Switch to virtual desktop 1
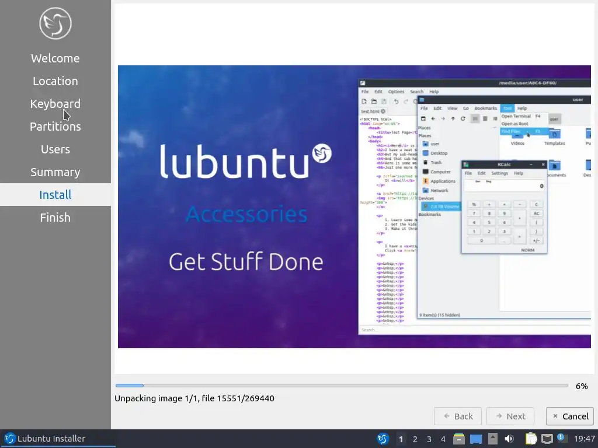Image resolution: width=598 pixels, height=448 pixels. point(401,439)
